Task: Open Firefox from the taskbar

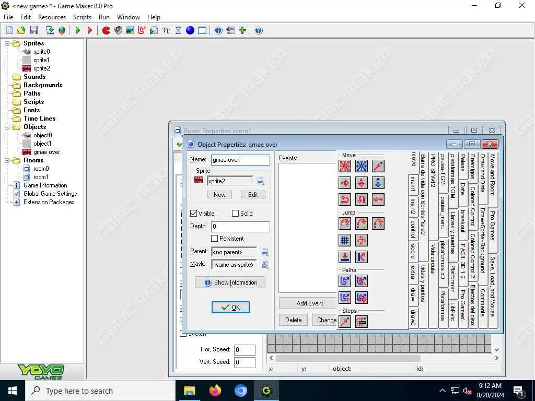Action: 215,391
